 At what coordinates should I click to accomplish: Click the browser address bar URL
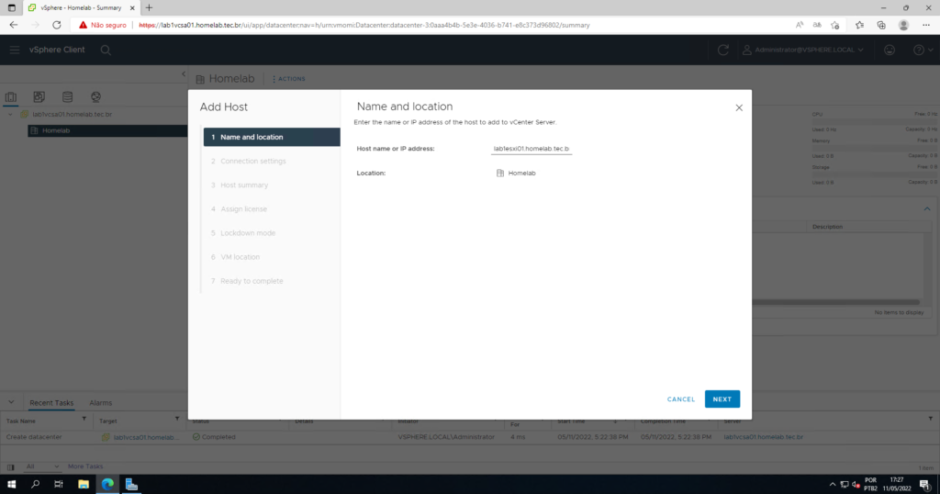tap(364, 25)
